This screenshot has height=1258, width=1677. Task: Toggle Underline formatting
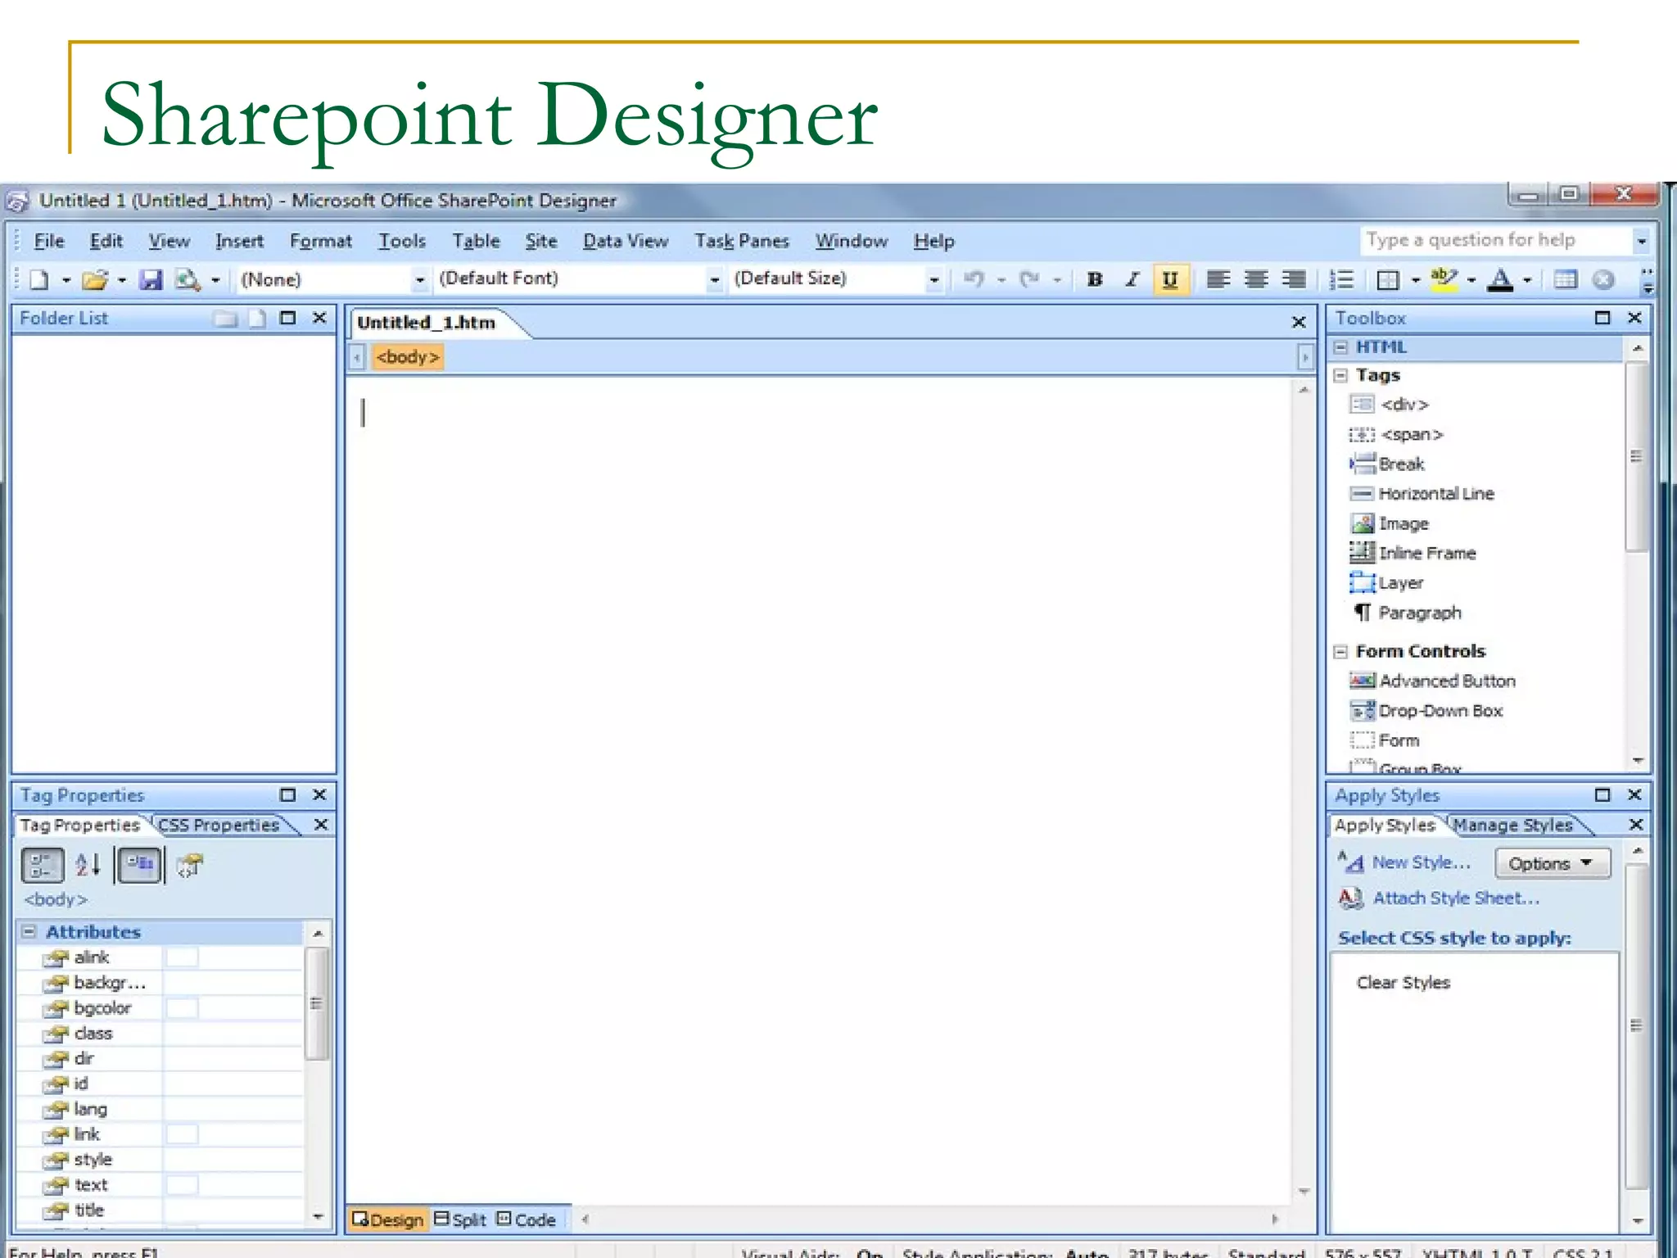(1170, 279)
